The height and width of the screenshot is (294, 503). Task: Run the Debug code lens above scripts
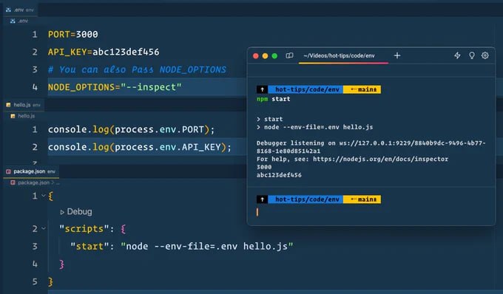(76, 212)
